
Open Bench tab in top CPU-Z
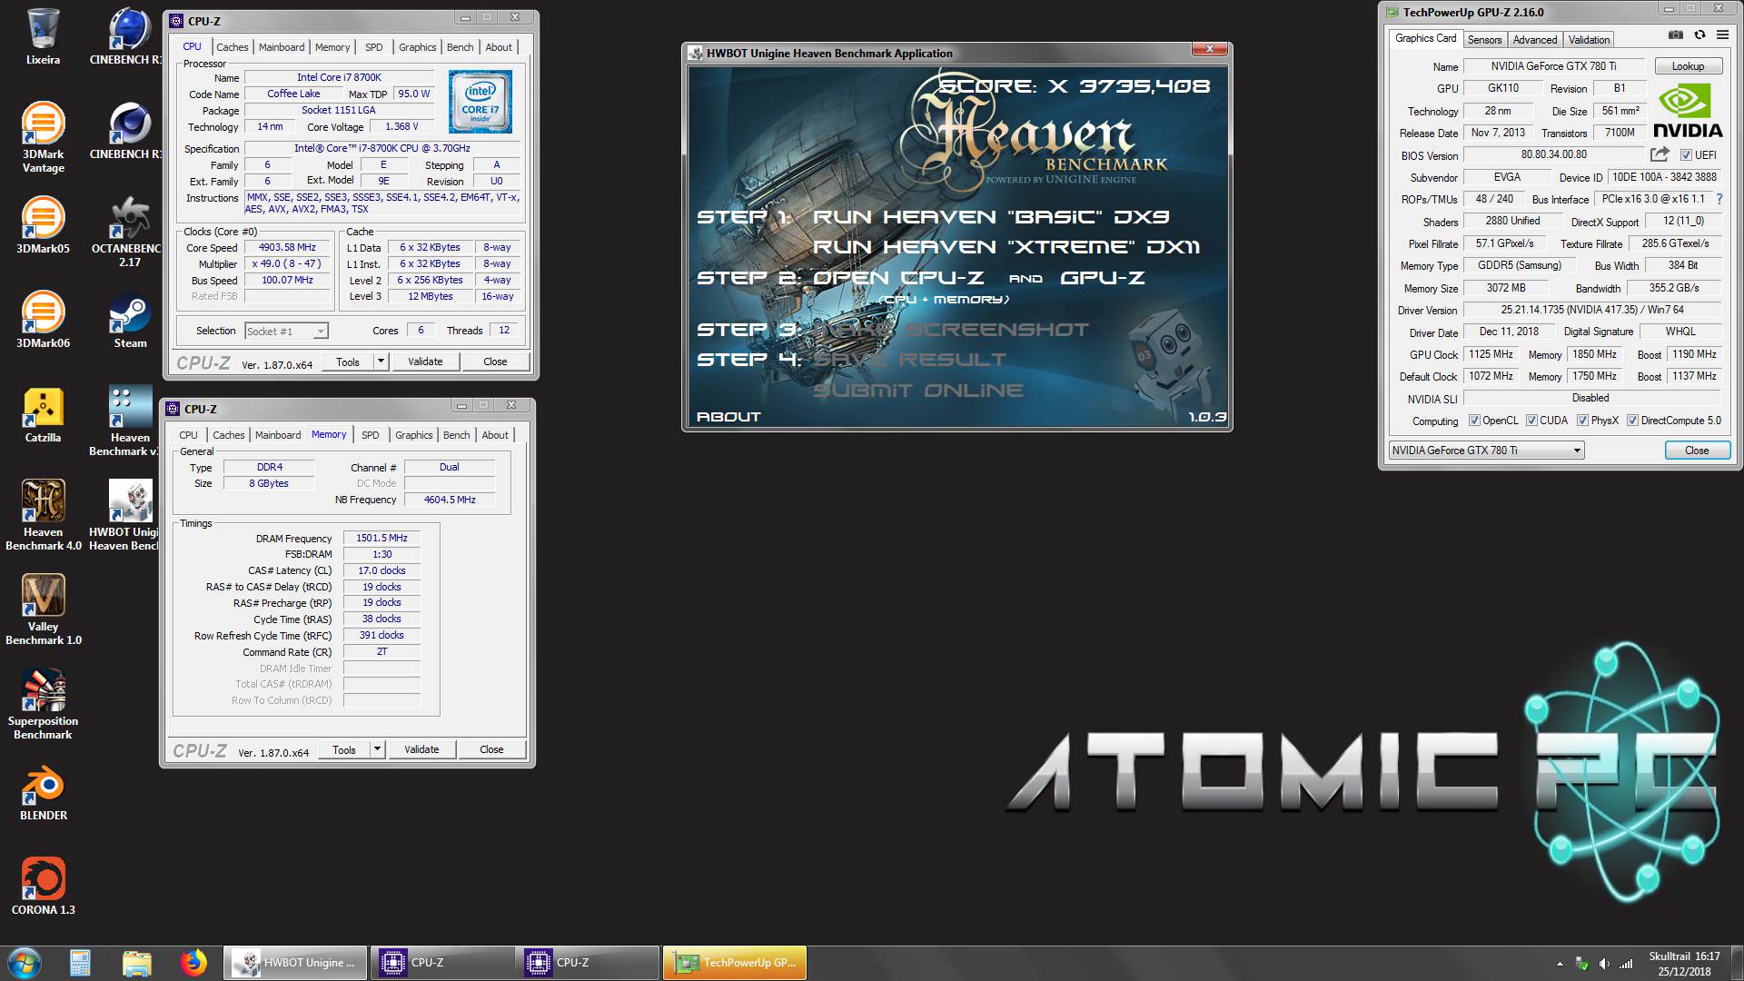click(460, 47)
